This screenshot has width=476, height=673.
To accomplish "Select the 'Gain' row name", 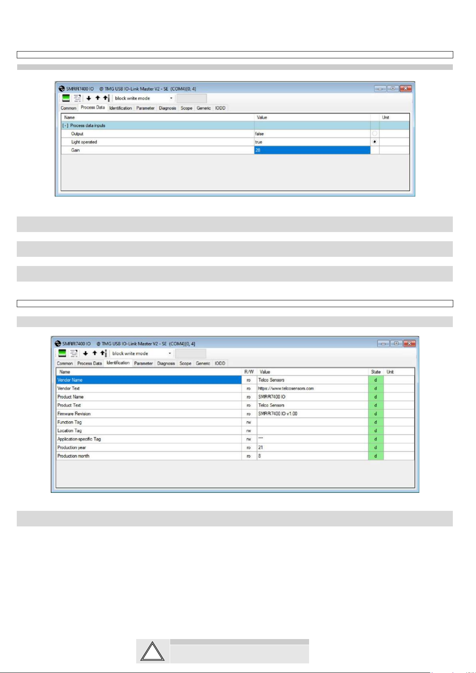I will click(75, 150).
